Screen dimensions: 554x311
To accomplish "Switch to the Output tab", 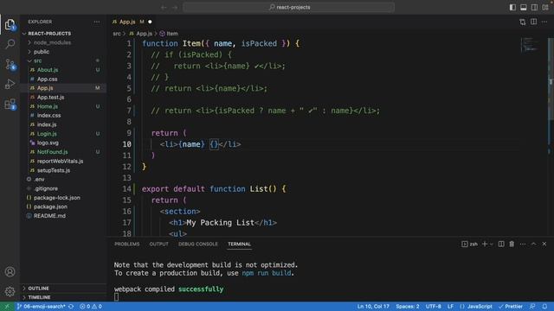I will 158,244.
